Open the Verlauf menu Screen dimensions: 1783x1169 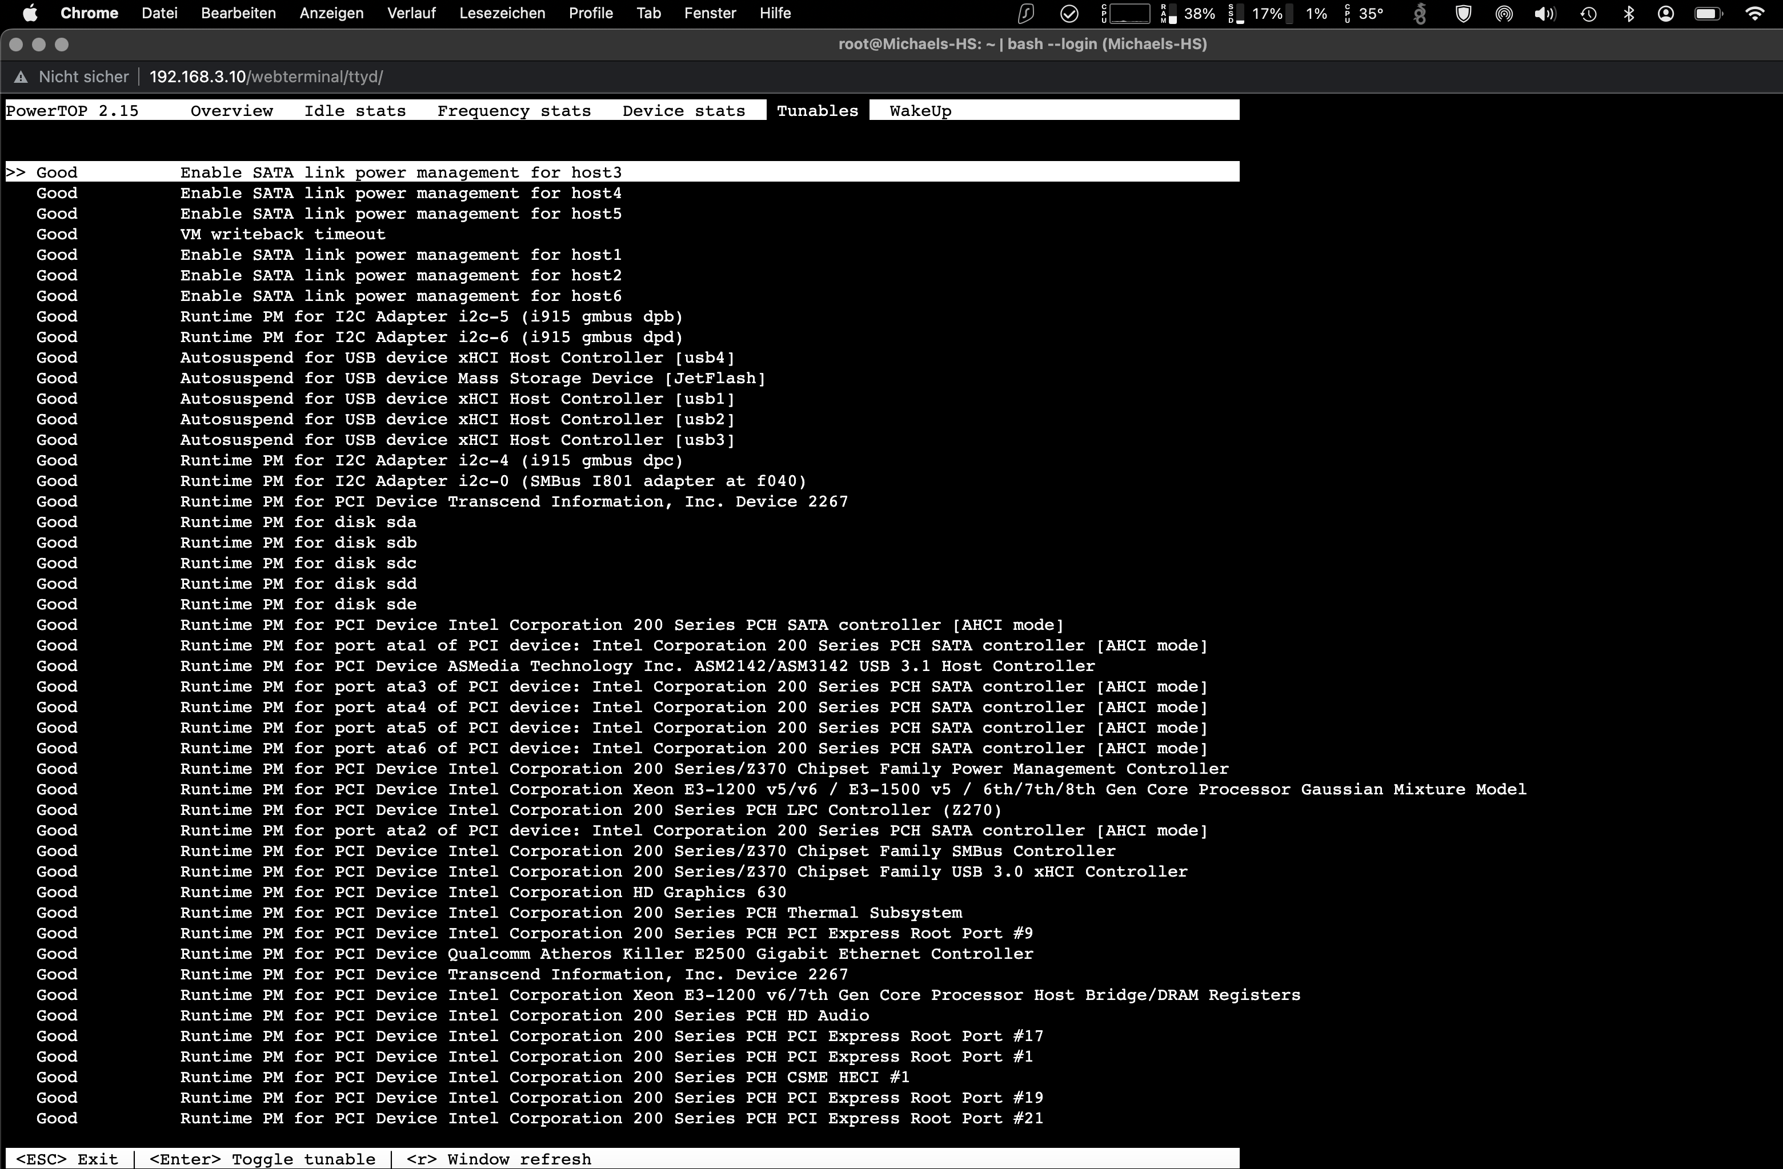coord(411,14)
